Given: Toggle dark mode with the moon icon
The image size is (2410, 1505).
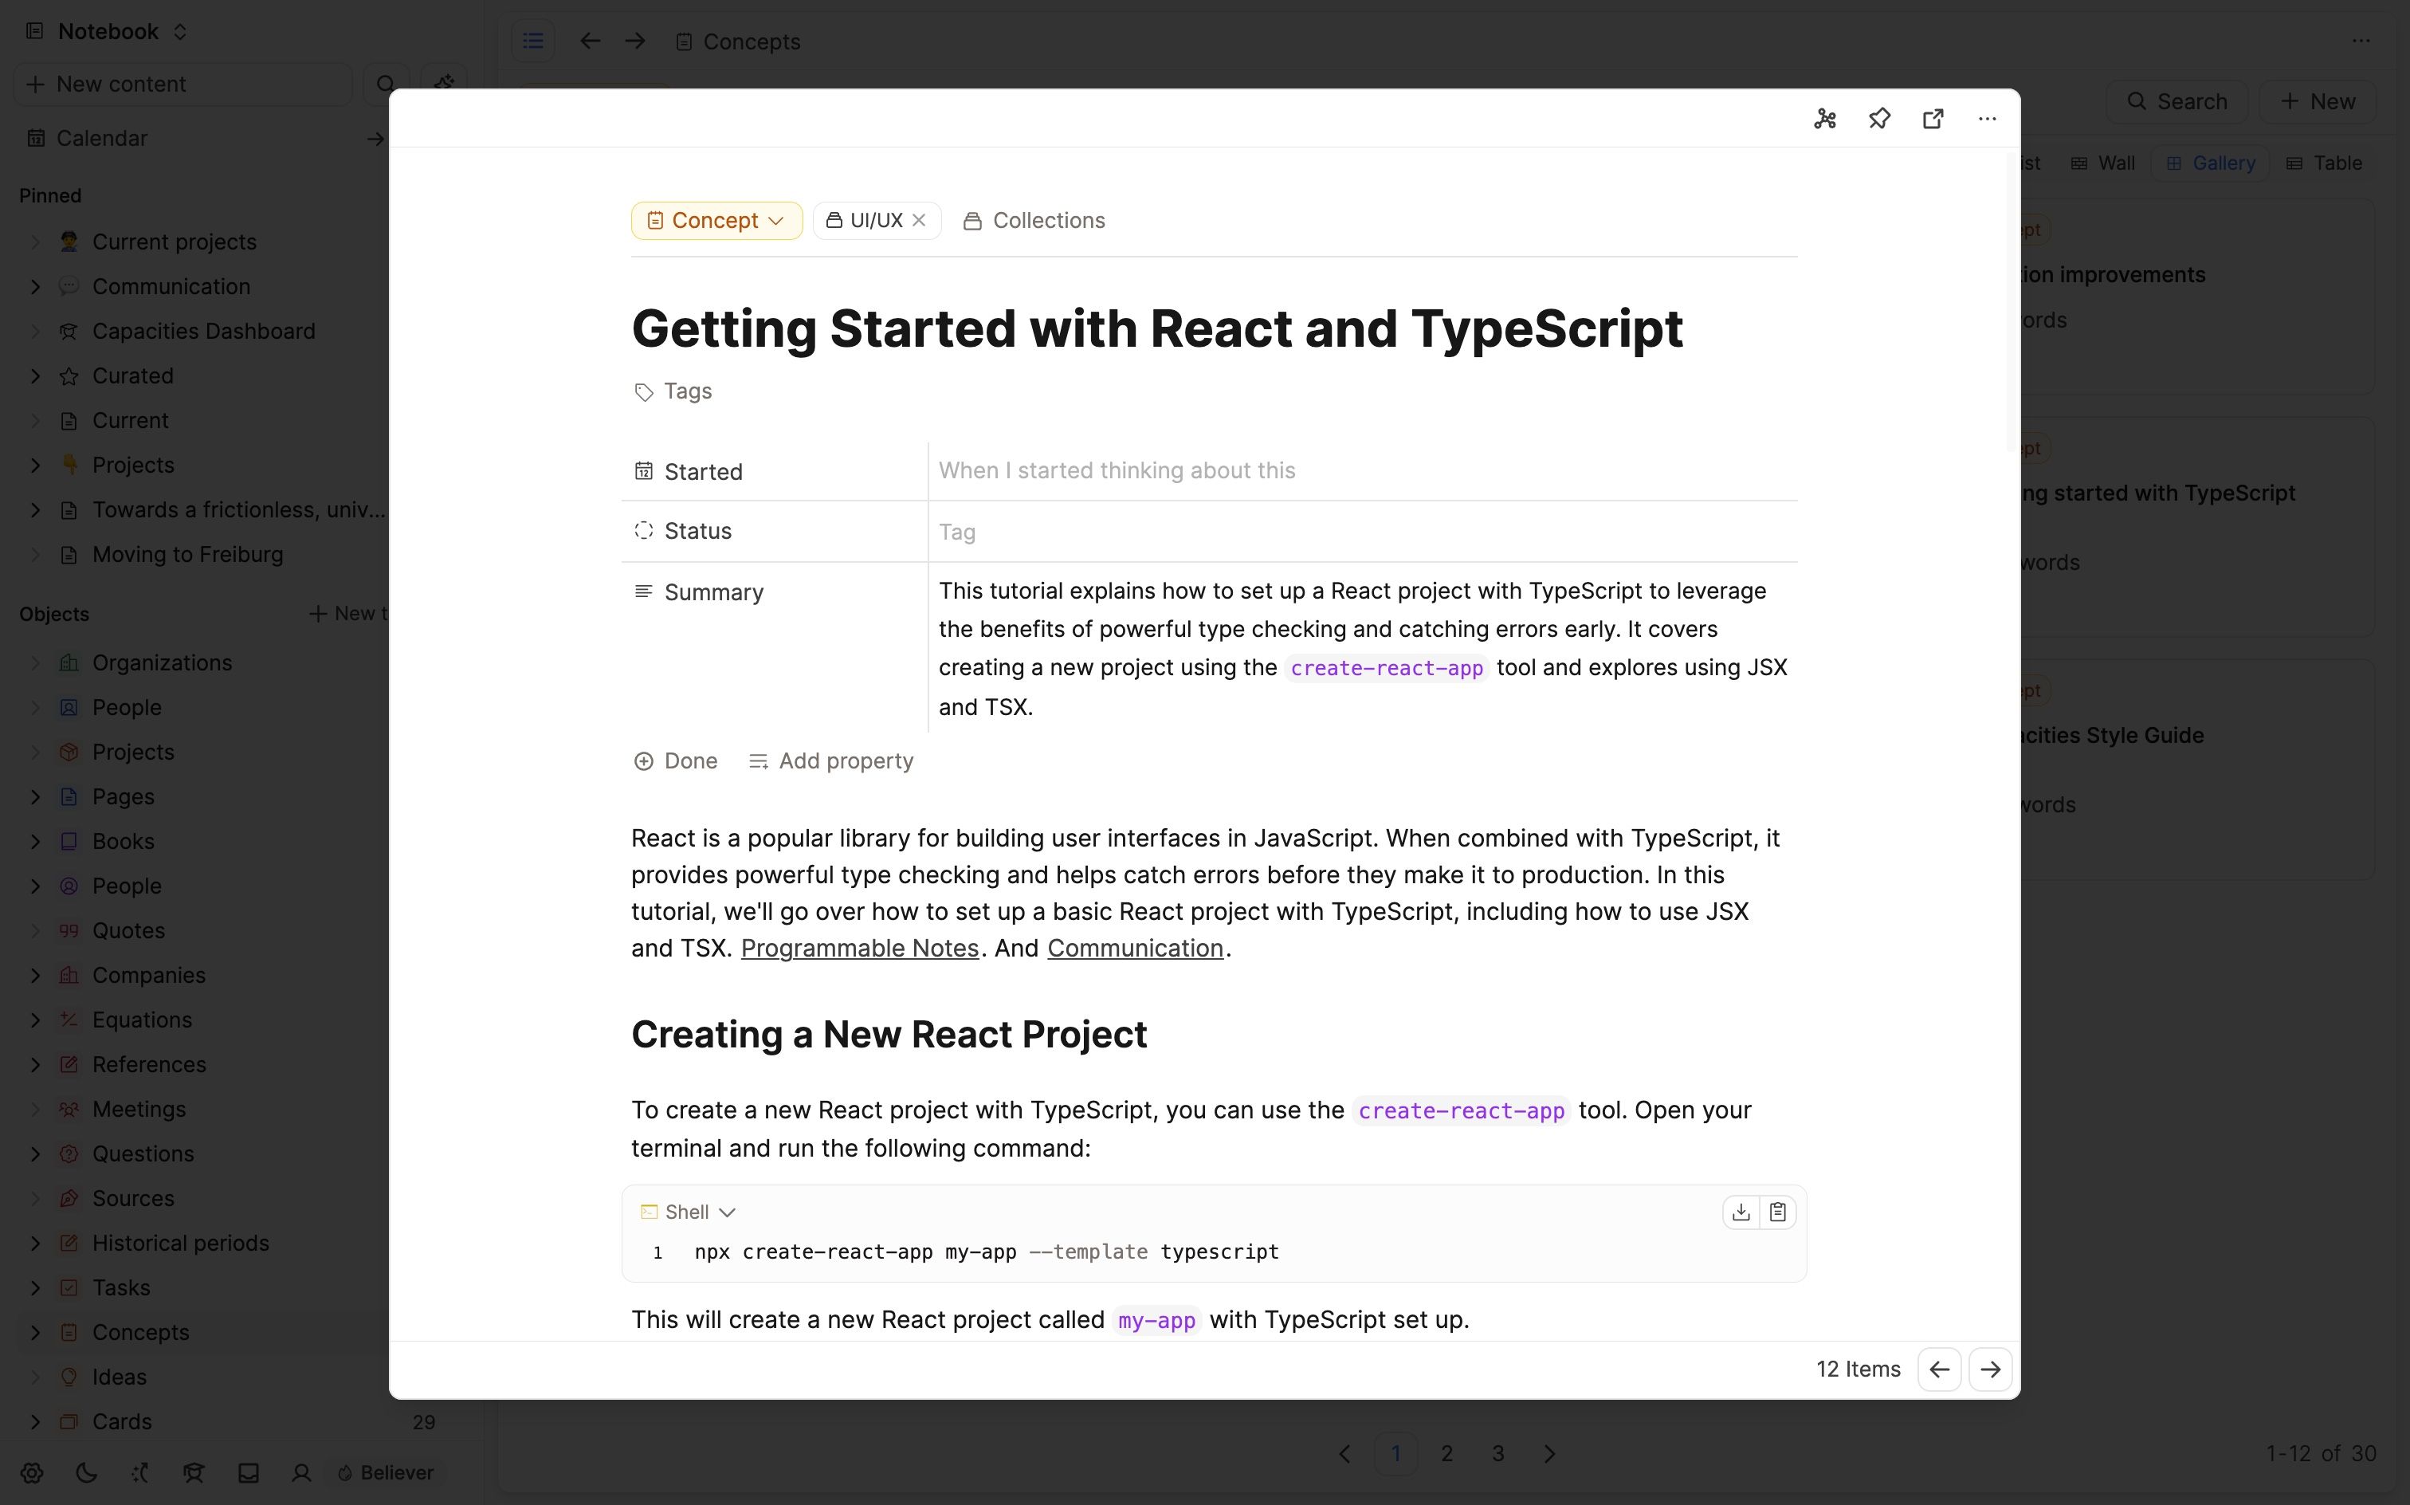Looking at the screenshot, I should click(85, 1473).
